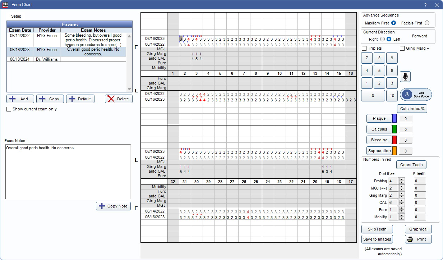Decrease the CAL red threshold value
This screenshot has width=443, height=260.
[402, 204]
